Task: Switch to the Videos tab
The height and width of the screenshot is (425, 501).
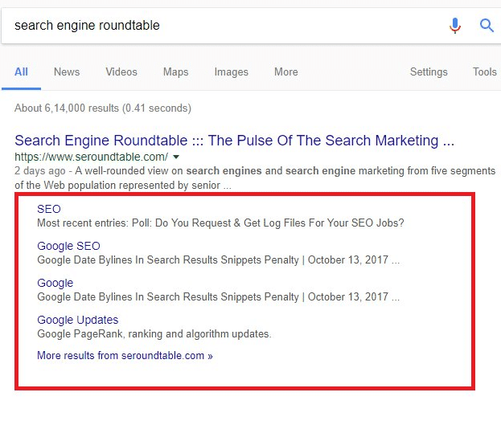Action: [x=121, y=72]
